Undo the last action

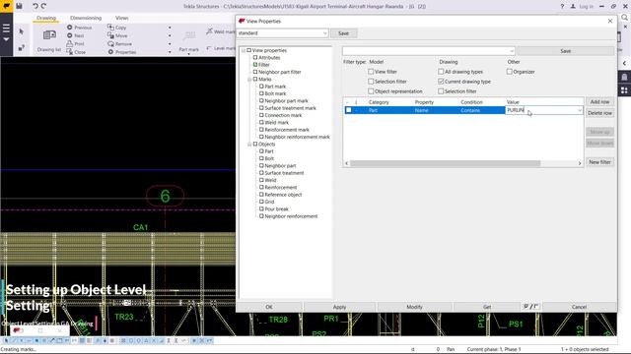tap(35, 6)
